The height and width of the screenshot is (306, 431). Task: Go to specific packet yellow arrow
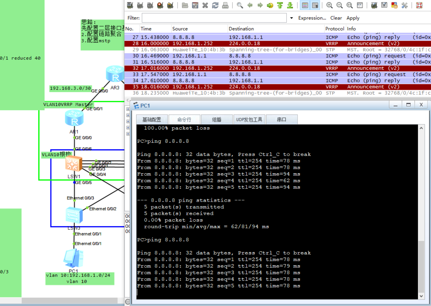(x=270, y=5)
